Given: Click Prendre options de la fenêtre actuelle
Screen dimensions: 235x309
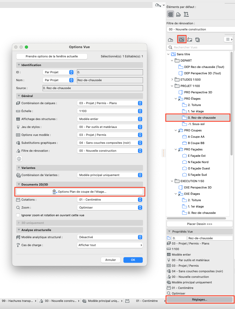Looking at the screenshot, I should [x=52, y=56].
